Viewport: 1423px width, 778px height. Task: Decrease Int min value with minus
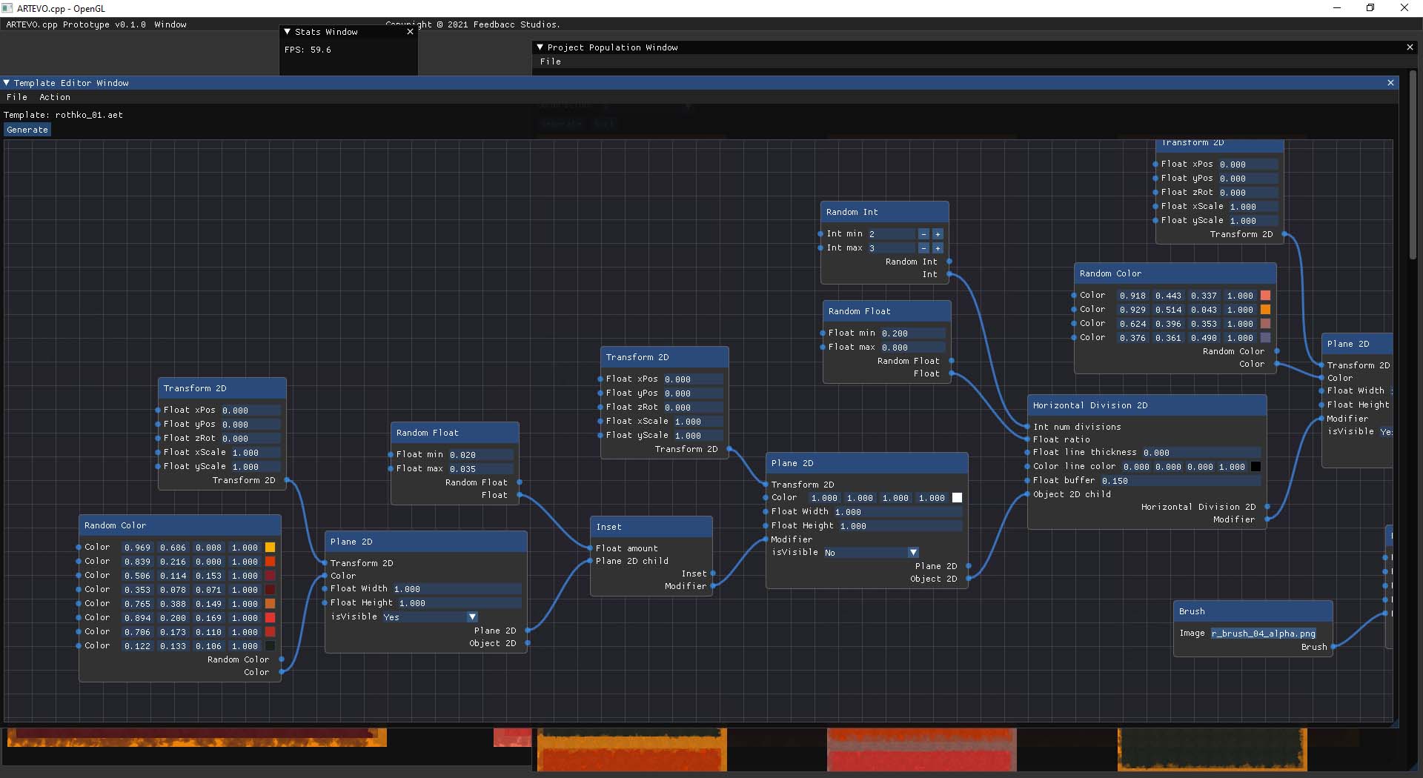pos(923,234)
